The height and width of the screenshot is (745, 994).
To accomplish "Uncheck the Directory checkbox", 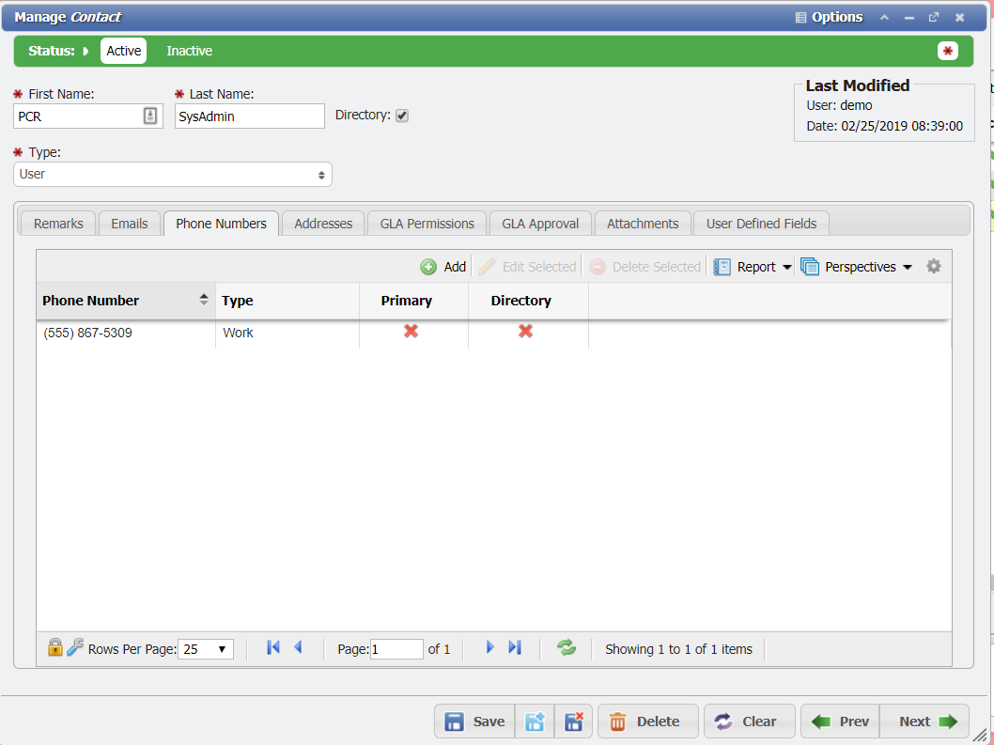I will [x=402, y=116].
